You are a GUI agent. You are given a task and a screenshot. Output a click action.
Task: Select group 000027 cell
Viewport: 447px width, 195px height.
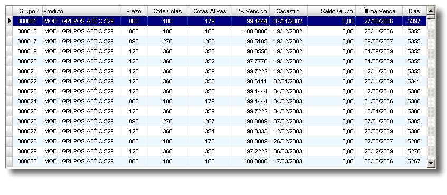[27, 131]
